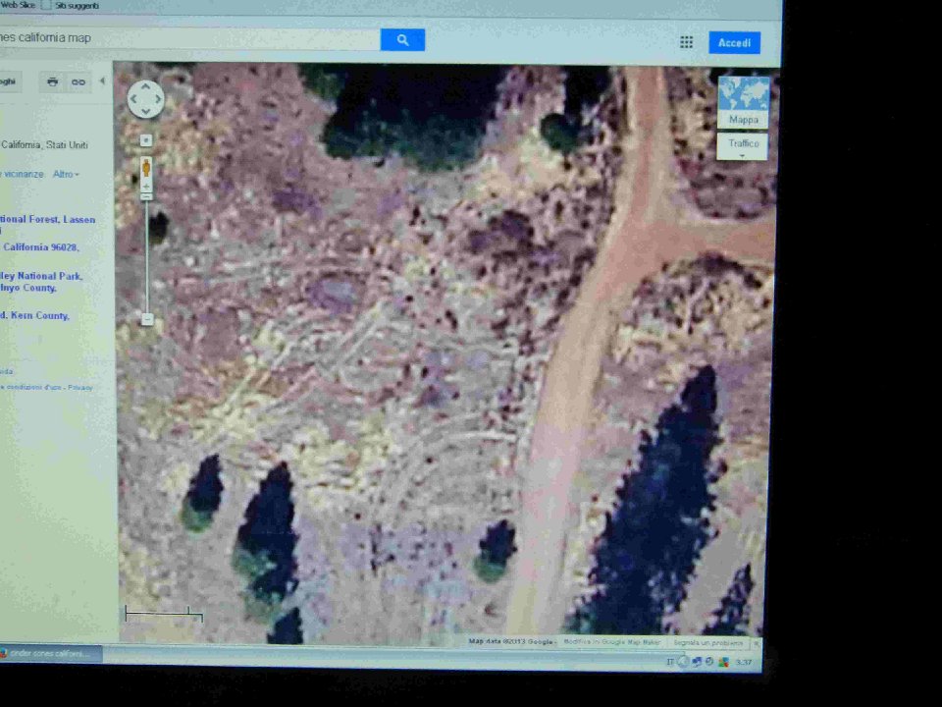Image resolution: width=942 pixels, height=707 pixels.
Task: Open the Kern County result
Action: pyautogui.click(x=35, y=315)
